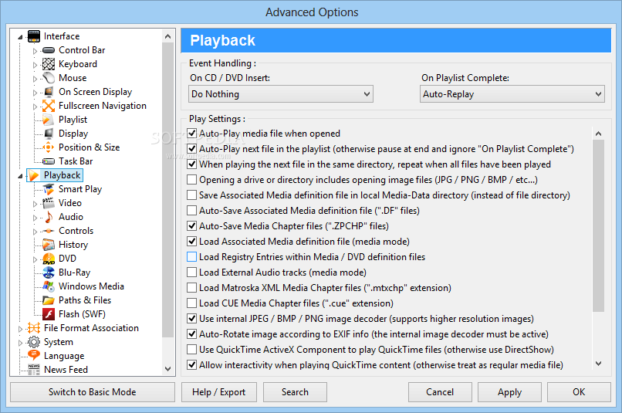Expand the Keyboard tree node
Screen dimensions: 622x413
click(x=35, y=65)
